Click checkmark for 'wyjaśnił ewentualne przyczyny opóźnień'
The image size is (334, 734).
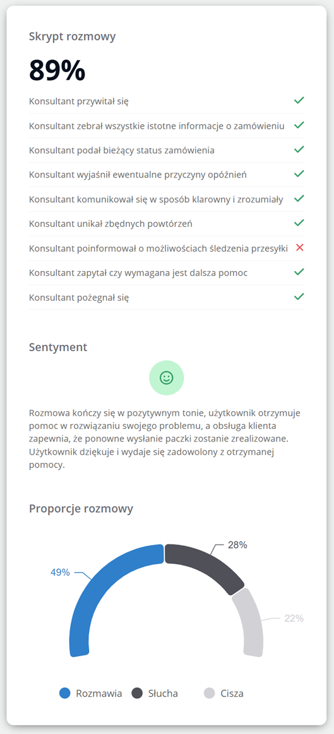pos(299,174)
